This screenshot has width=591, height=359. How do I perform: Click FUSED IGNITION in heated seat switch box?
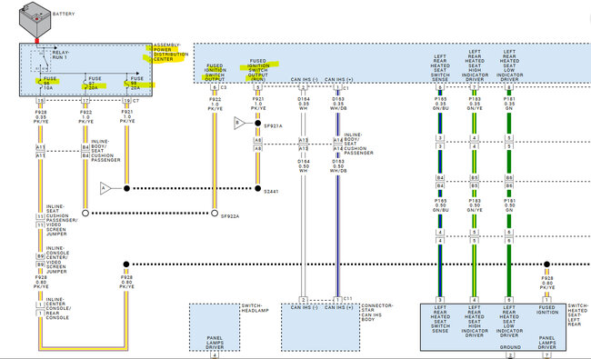pos(547,310)
